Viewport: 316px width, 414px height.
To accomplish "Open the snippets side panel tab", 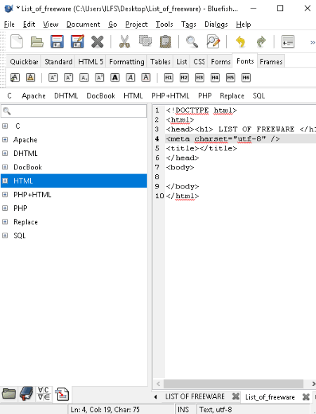I will tap(62, 394).
